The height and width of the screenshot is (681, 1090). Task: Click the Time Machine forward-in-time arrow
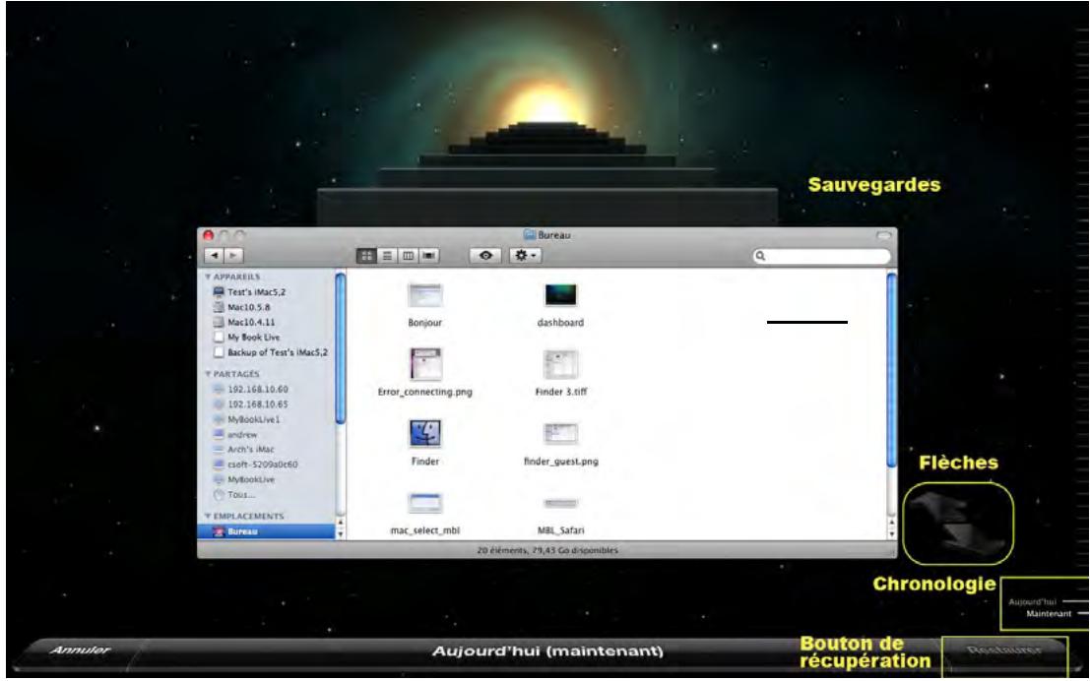click(x=973, y=538)
